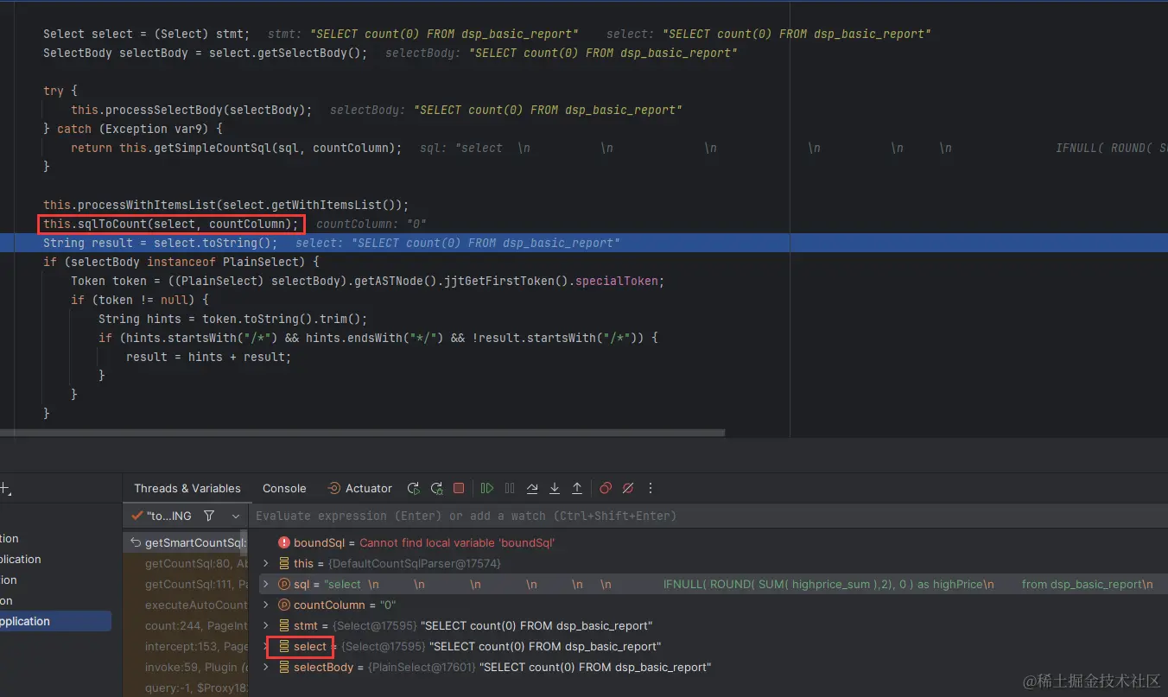Viewport: 1168px width, 697px height.
Task: Toggle Mute Breakpoints
Action: pyautogui.click(x=628, y=488)
